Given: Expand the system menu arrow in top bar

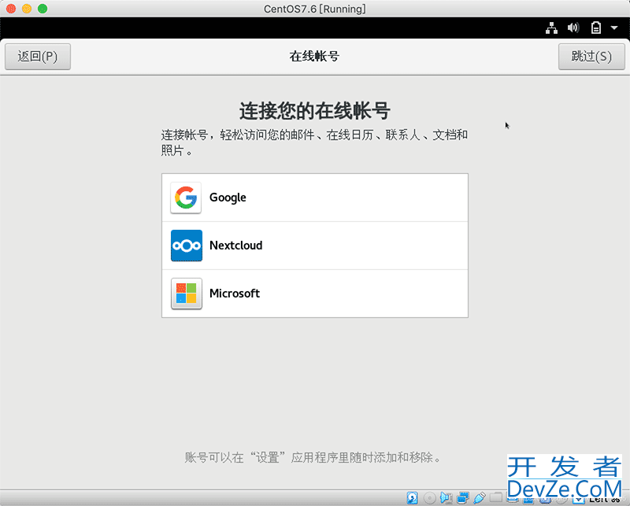Looking at the screenshot, I should [614, 28].
